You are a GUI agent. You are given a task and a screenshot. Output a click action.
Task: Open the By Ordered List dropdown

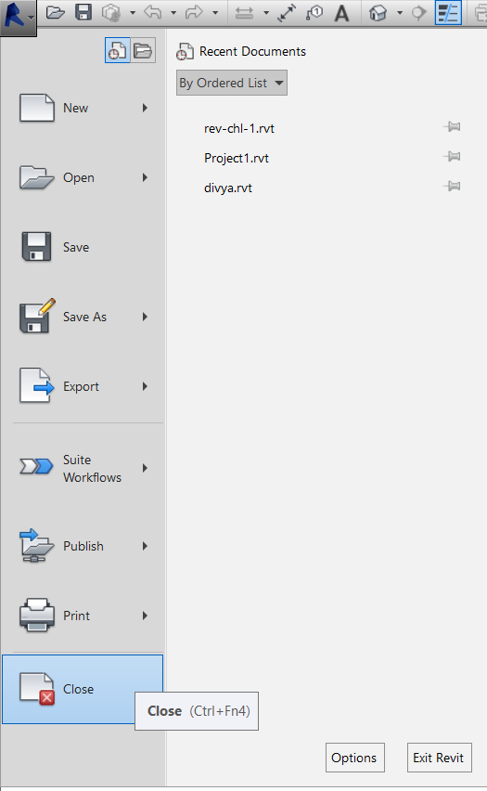tap(232, 83)
